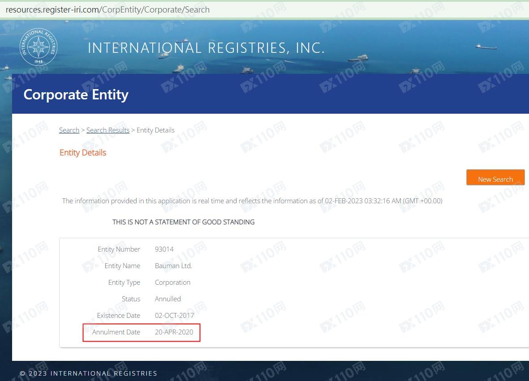Click the Existence Date label
The image size is (529, 381).
[x=118, y=315]
